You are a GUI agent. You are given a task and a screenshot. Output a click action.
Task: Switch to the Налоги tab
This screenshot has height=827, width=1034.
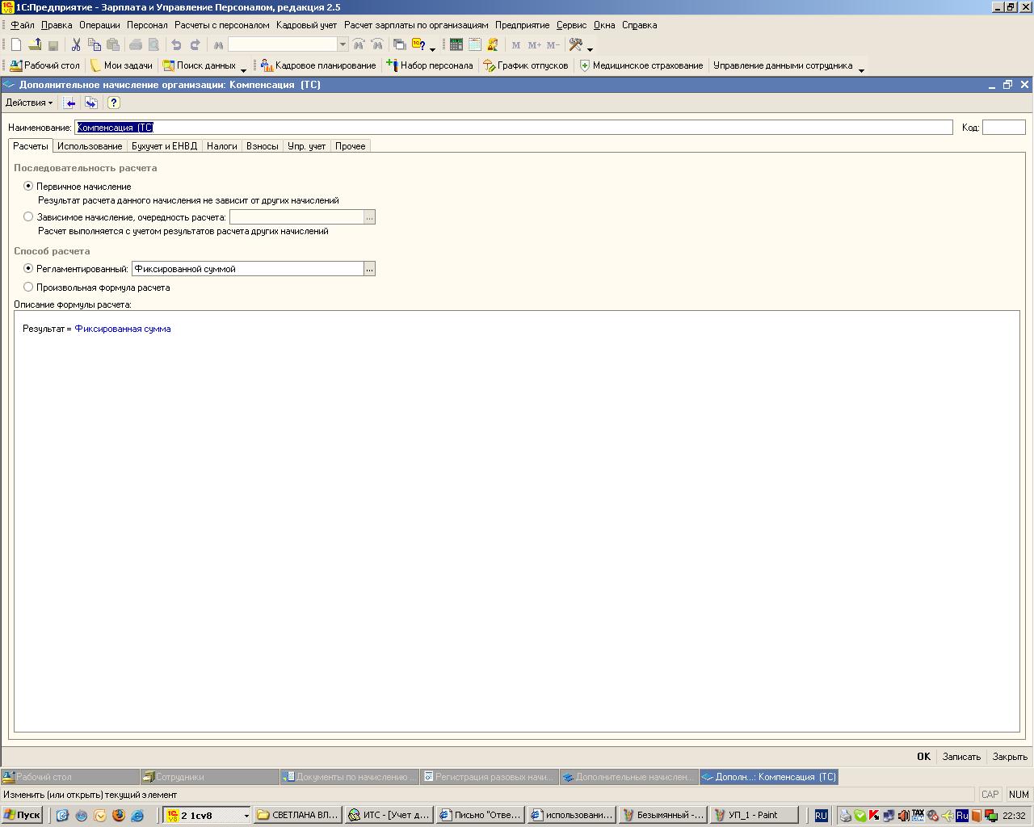tap(221, 146)
